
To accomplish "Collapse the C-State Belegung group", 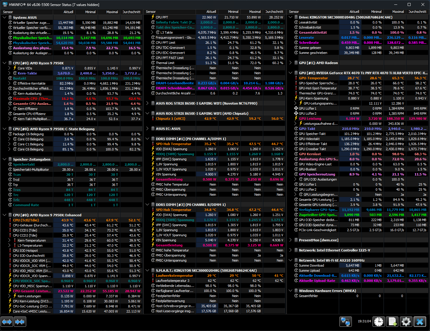I will (x=4, y=129).
